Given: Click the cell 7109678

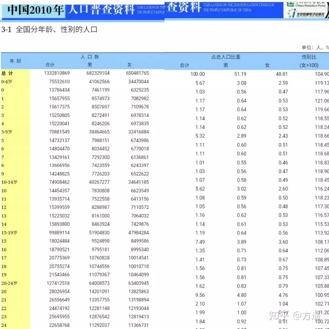Looking at the screenshot, I should click(140, 106).
